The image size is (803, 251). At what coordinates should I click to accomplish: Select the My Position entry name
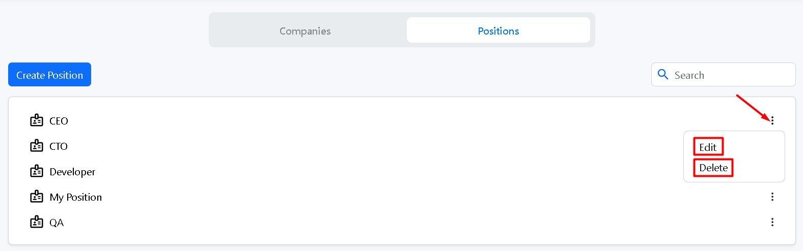pyautogui.click(x=76, y=197)
